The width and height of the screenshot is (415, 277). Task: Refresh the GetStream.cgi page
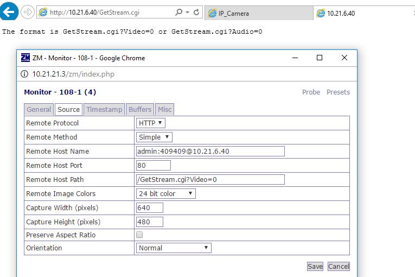click(196, 12)
